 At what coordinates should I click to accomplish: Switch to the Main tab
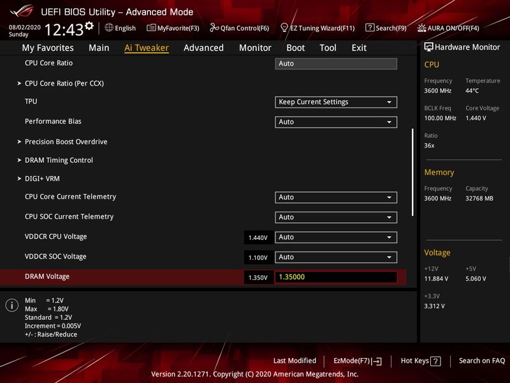coord(99,48)
